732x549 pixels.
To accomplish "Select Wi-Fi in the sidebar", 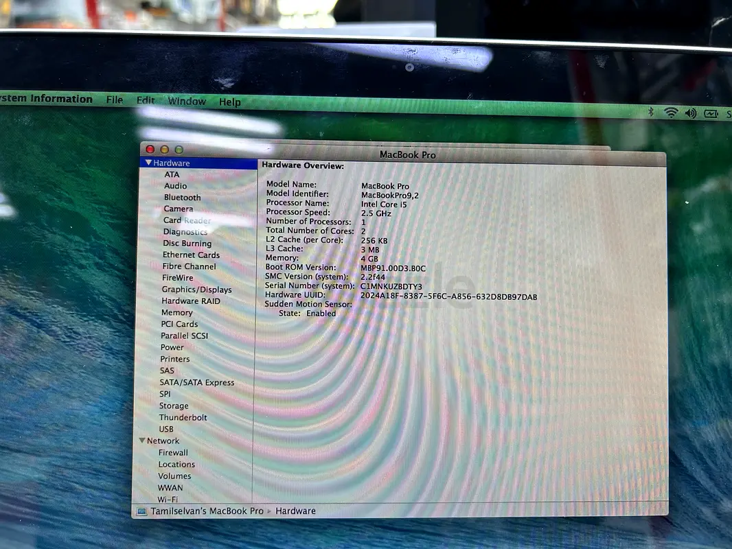I will (x=167, y=499).
